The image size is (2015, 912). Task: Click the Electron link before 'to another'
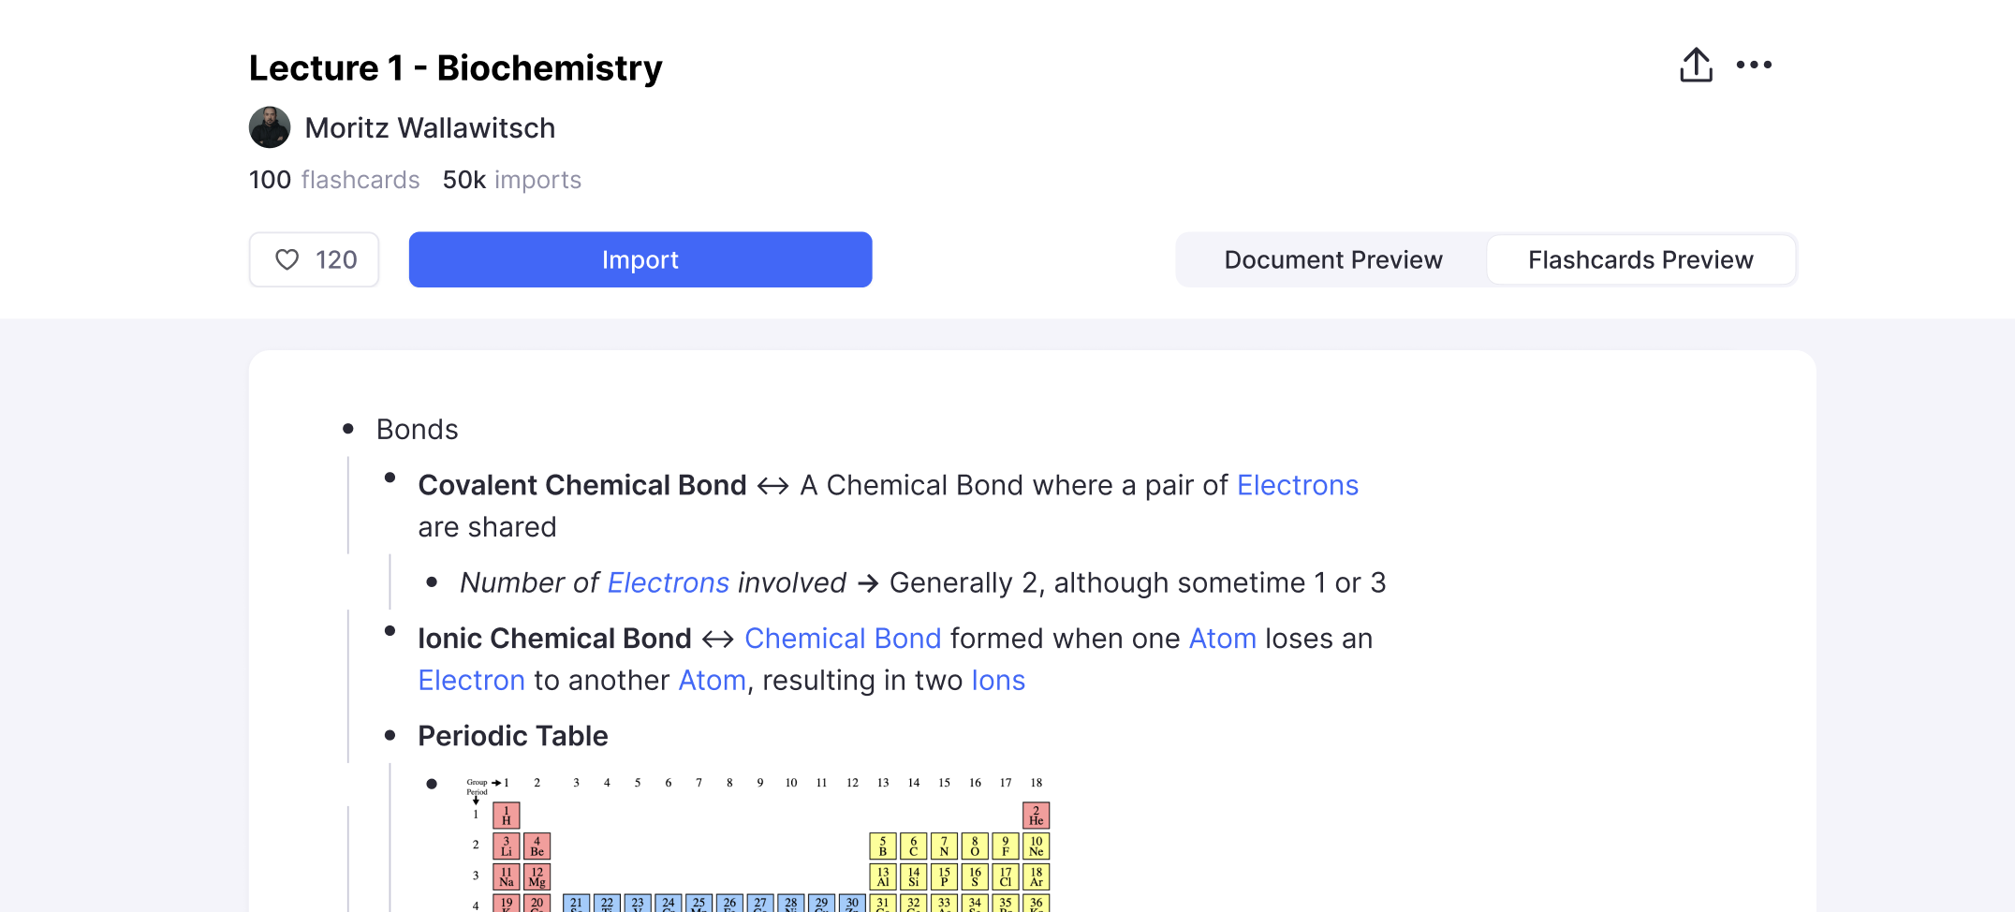click(x=471, y=681)
